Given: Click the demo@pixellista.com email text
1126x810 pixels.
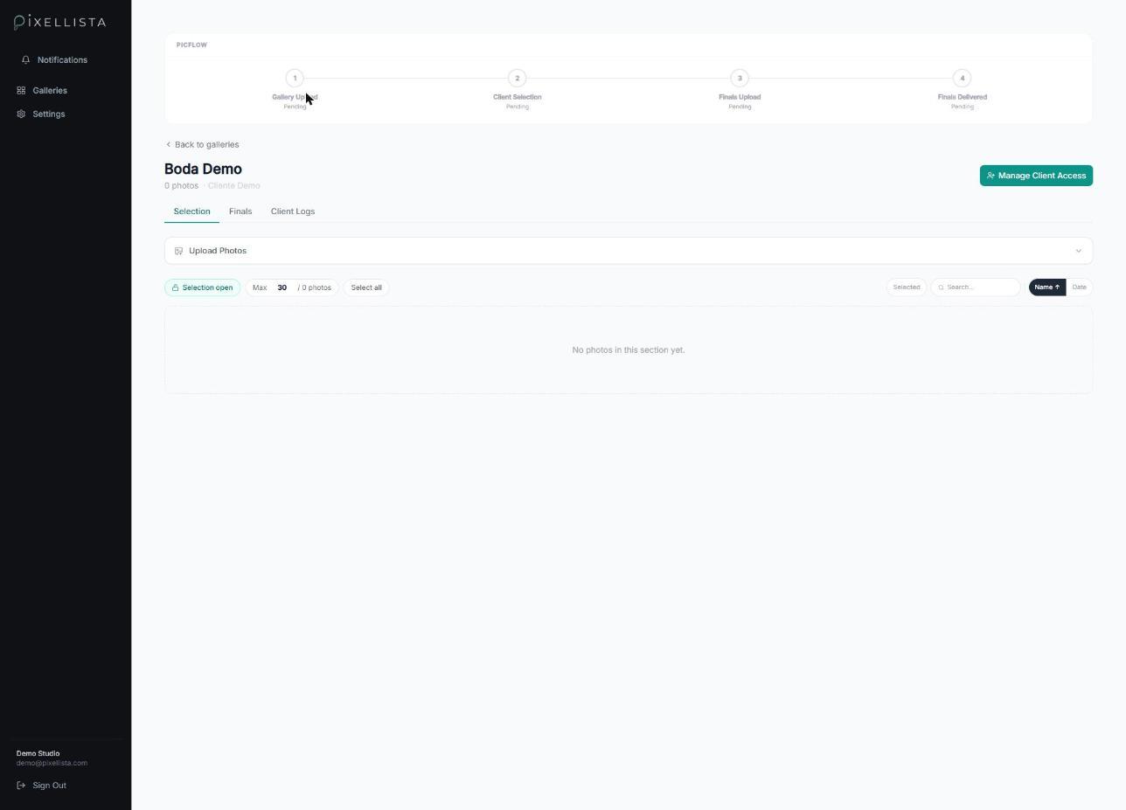Looking at the screenshot, I should (52, 764).
